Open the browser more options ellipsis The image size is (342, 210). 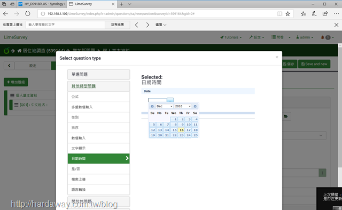[x=336, y=14]
